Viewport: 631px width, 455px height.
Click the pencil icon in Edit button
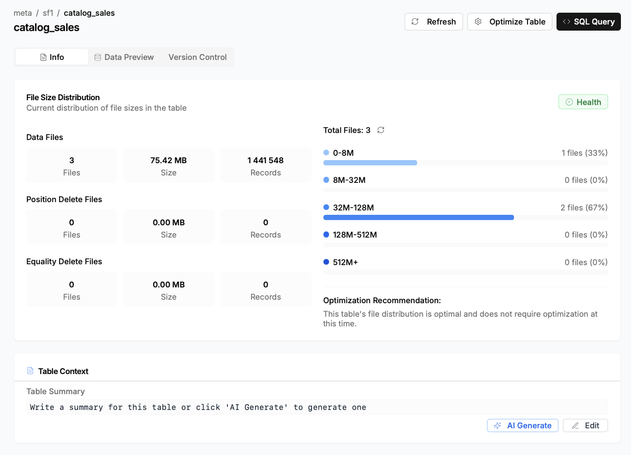point(575,426)
